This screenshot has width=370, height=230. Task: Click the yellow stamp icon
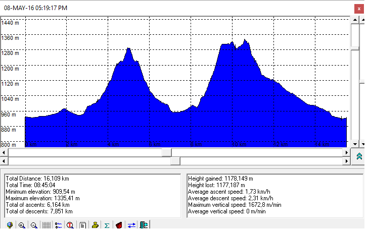[95, 225]
